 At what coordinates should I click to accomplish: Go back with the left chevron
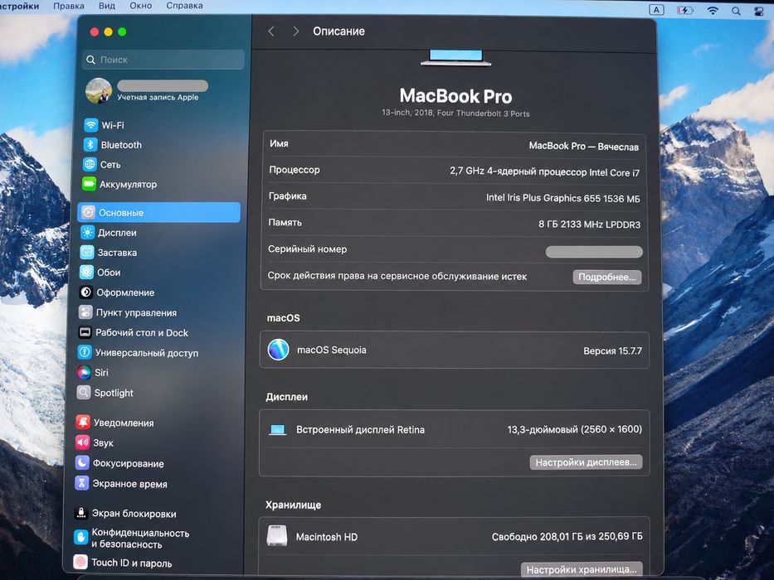[x=271, y=31]
